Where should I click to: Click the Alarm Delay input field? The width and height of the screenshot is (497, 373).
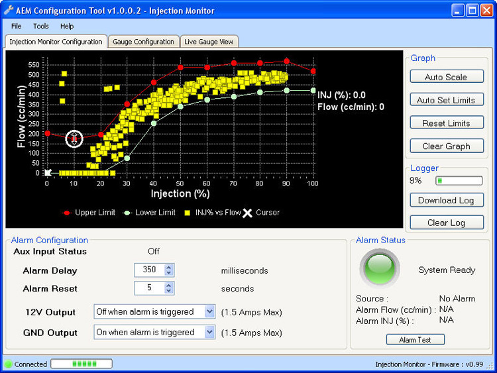click(149, 270)
